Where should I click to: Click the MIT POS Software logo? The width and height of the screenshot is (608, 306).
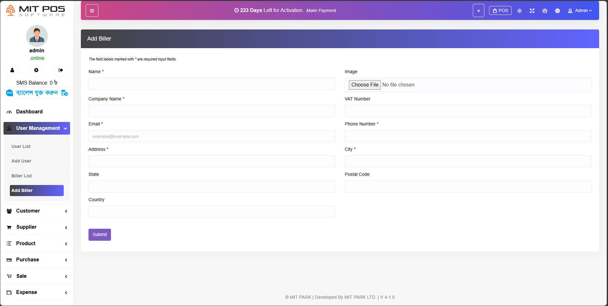pos(36,10)
